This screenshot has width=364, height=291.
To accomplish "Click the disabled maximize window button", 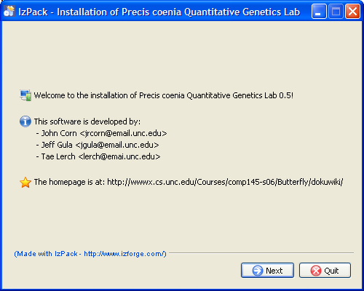I will (x=336, y=11).
